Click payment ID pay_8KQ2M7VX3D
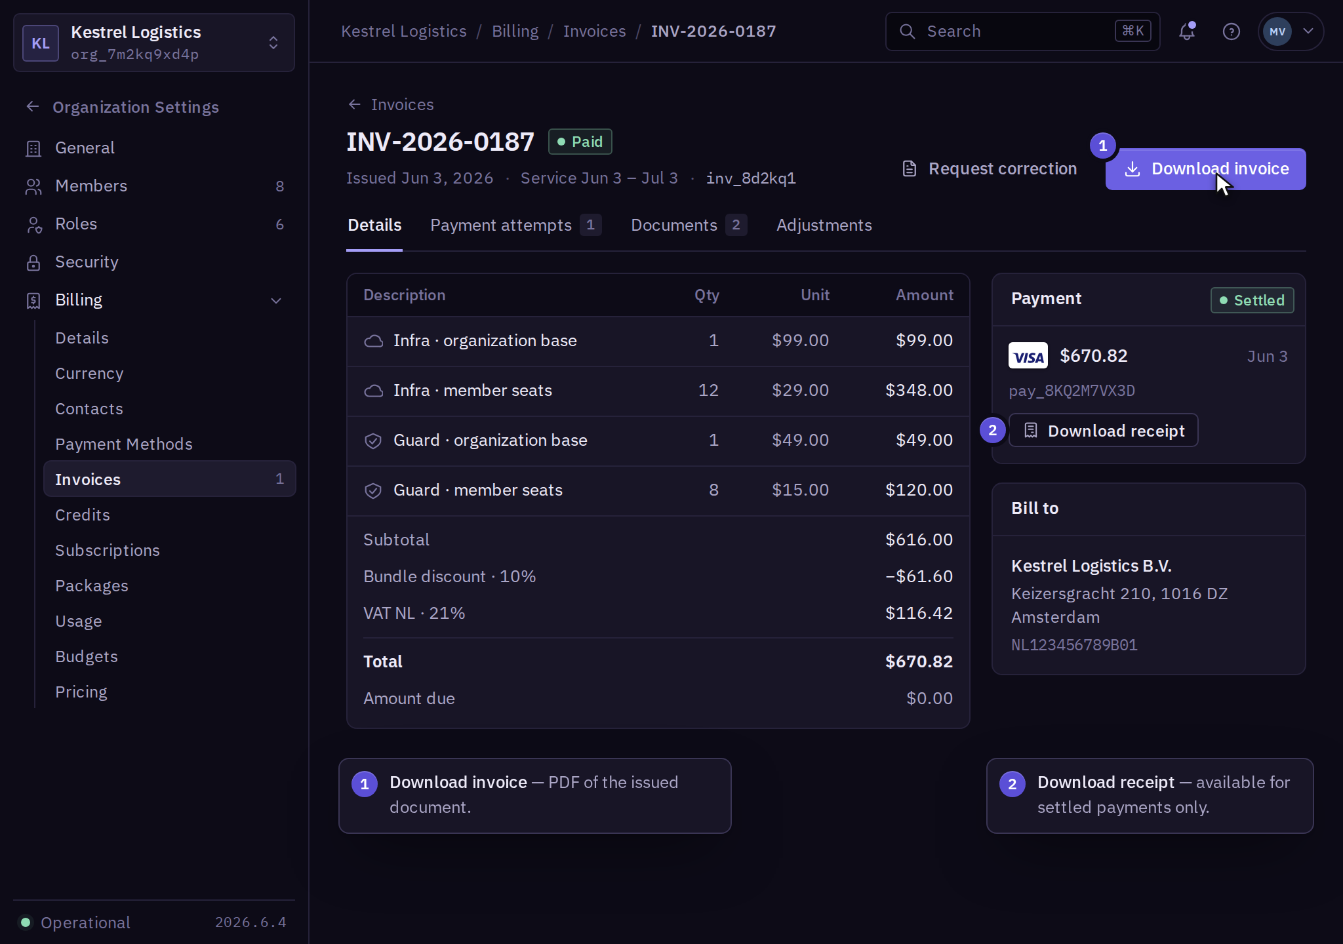The image size is (1343, 944). coord(1072,391)
